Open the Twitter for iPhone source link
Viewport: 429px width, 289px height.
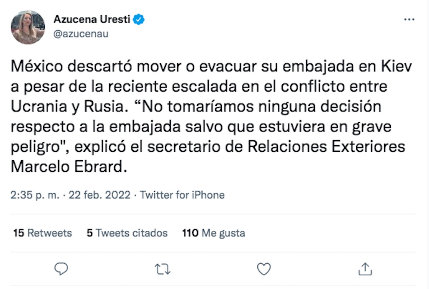point(182,195)
